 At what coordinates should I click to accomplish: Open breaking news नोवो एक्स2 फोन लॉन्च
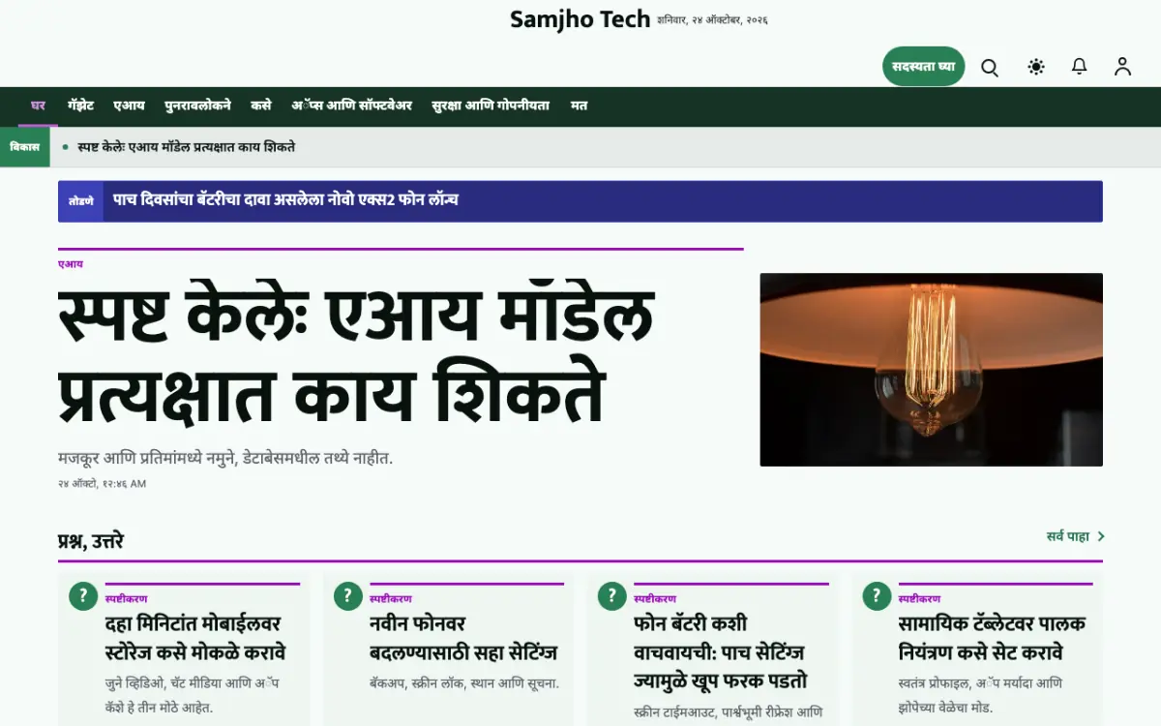click(x=285, y=200)
